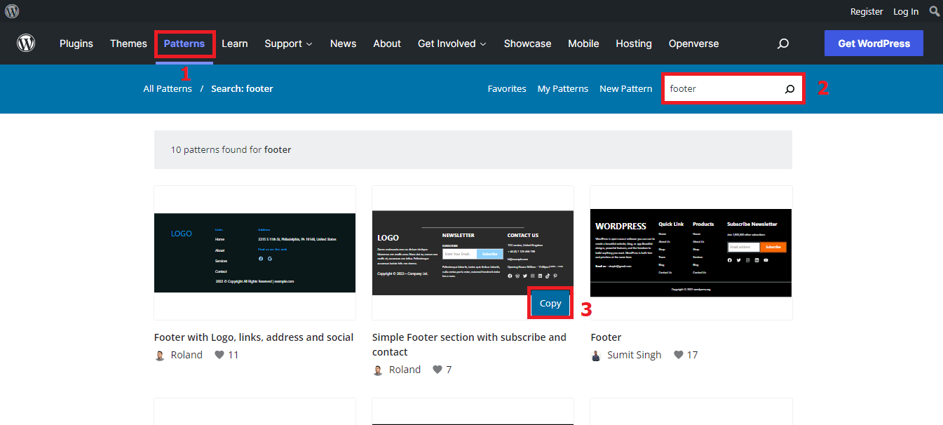Click the search icon next to Get WordPress
This screenshot has height=425, width=943.
(782, 43)
